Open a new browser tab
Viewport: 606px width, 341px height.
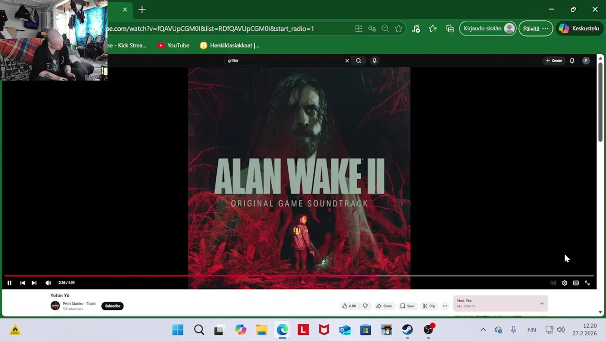(x=142, y=9)
